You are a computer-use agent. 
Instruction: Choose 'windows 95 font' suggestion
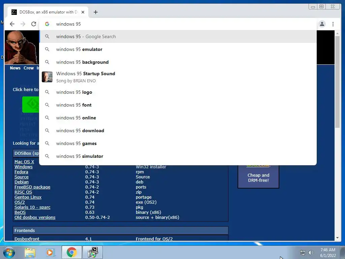coord(178,105)
